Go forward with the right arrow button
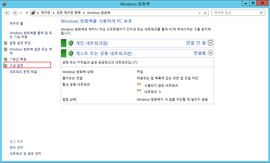The image size is (270, 163). pyautogui.click(x=15, y=13)
